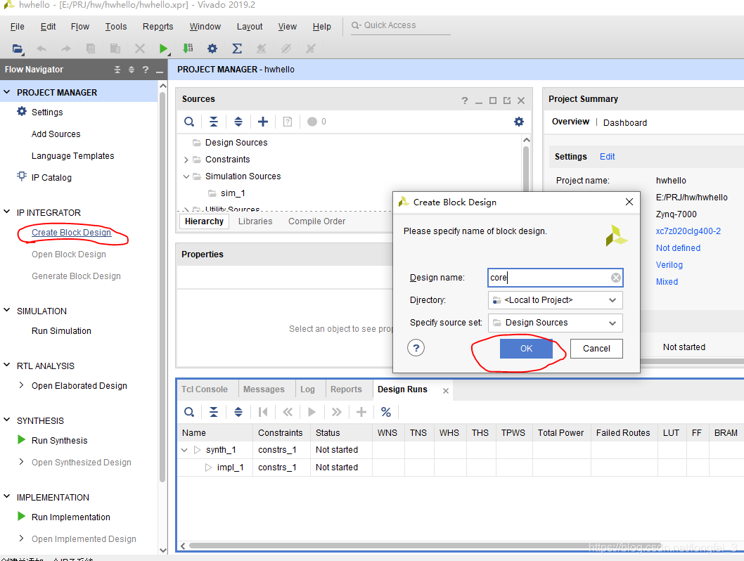Confirm dialog with OK button
Screen dimensions: 744x561
click(526, 349)
